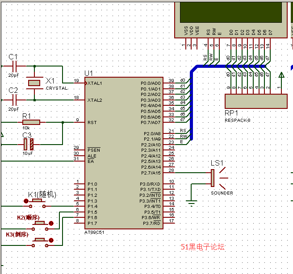293x274 pixels.
Task: Click the EA pin label
Action: tap(91, 161)
